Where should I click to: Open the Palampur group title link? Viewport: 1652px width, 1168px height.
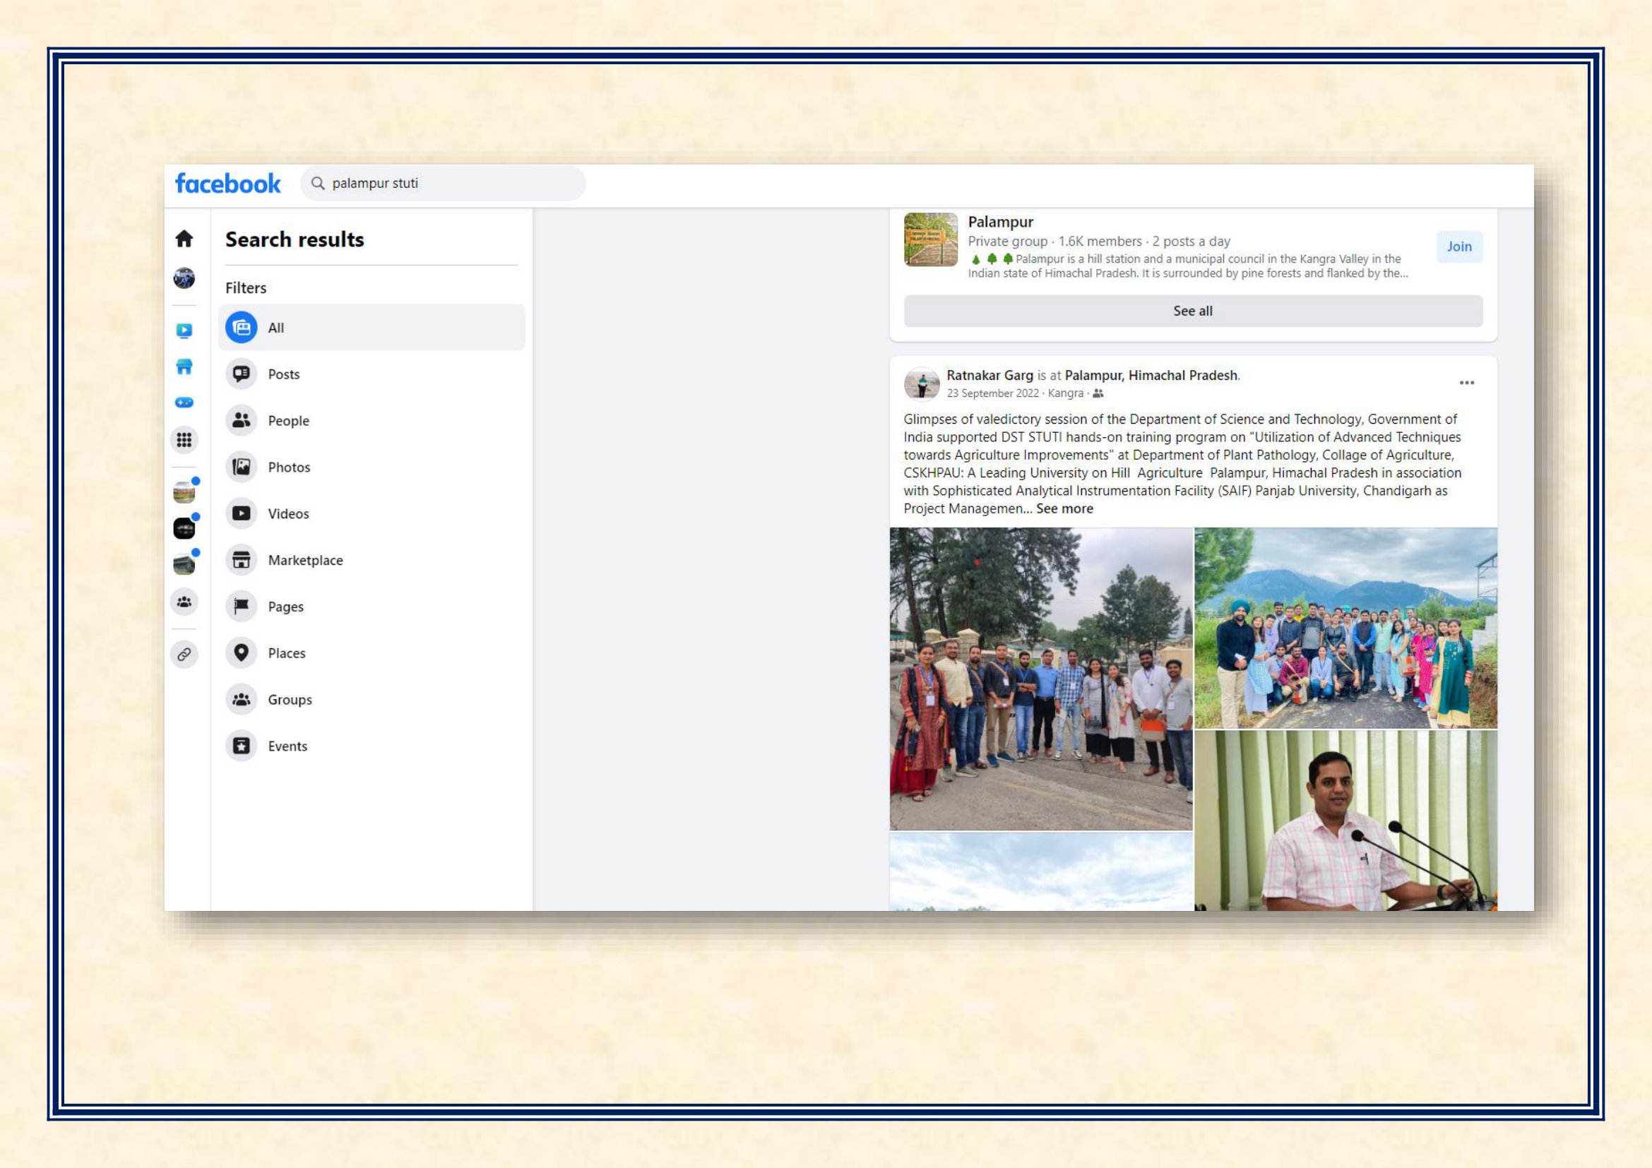(x=1000, y=222)
